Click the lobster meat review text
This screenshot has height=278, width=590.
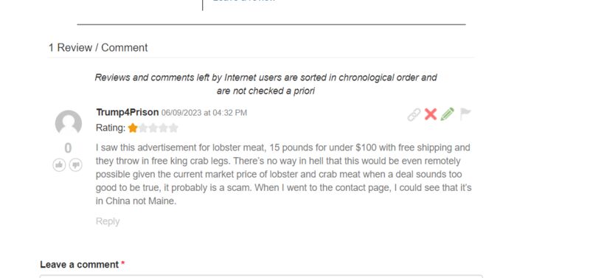pyautogui.click(x=283, y=174)
